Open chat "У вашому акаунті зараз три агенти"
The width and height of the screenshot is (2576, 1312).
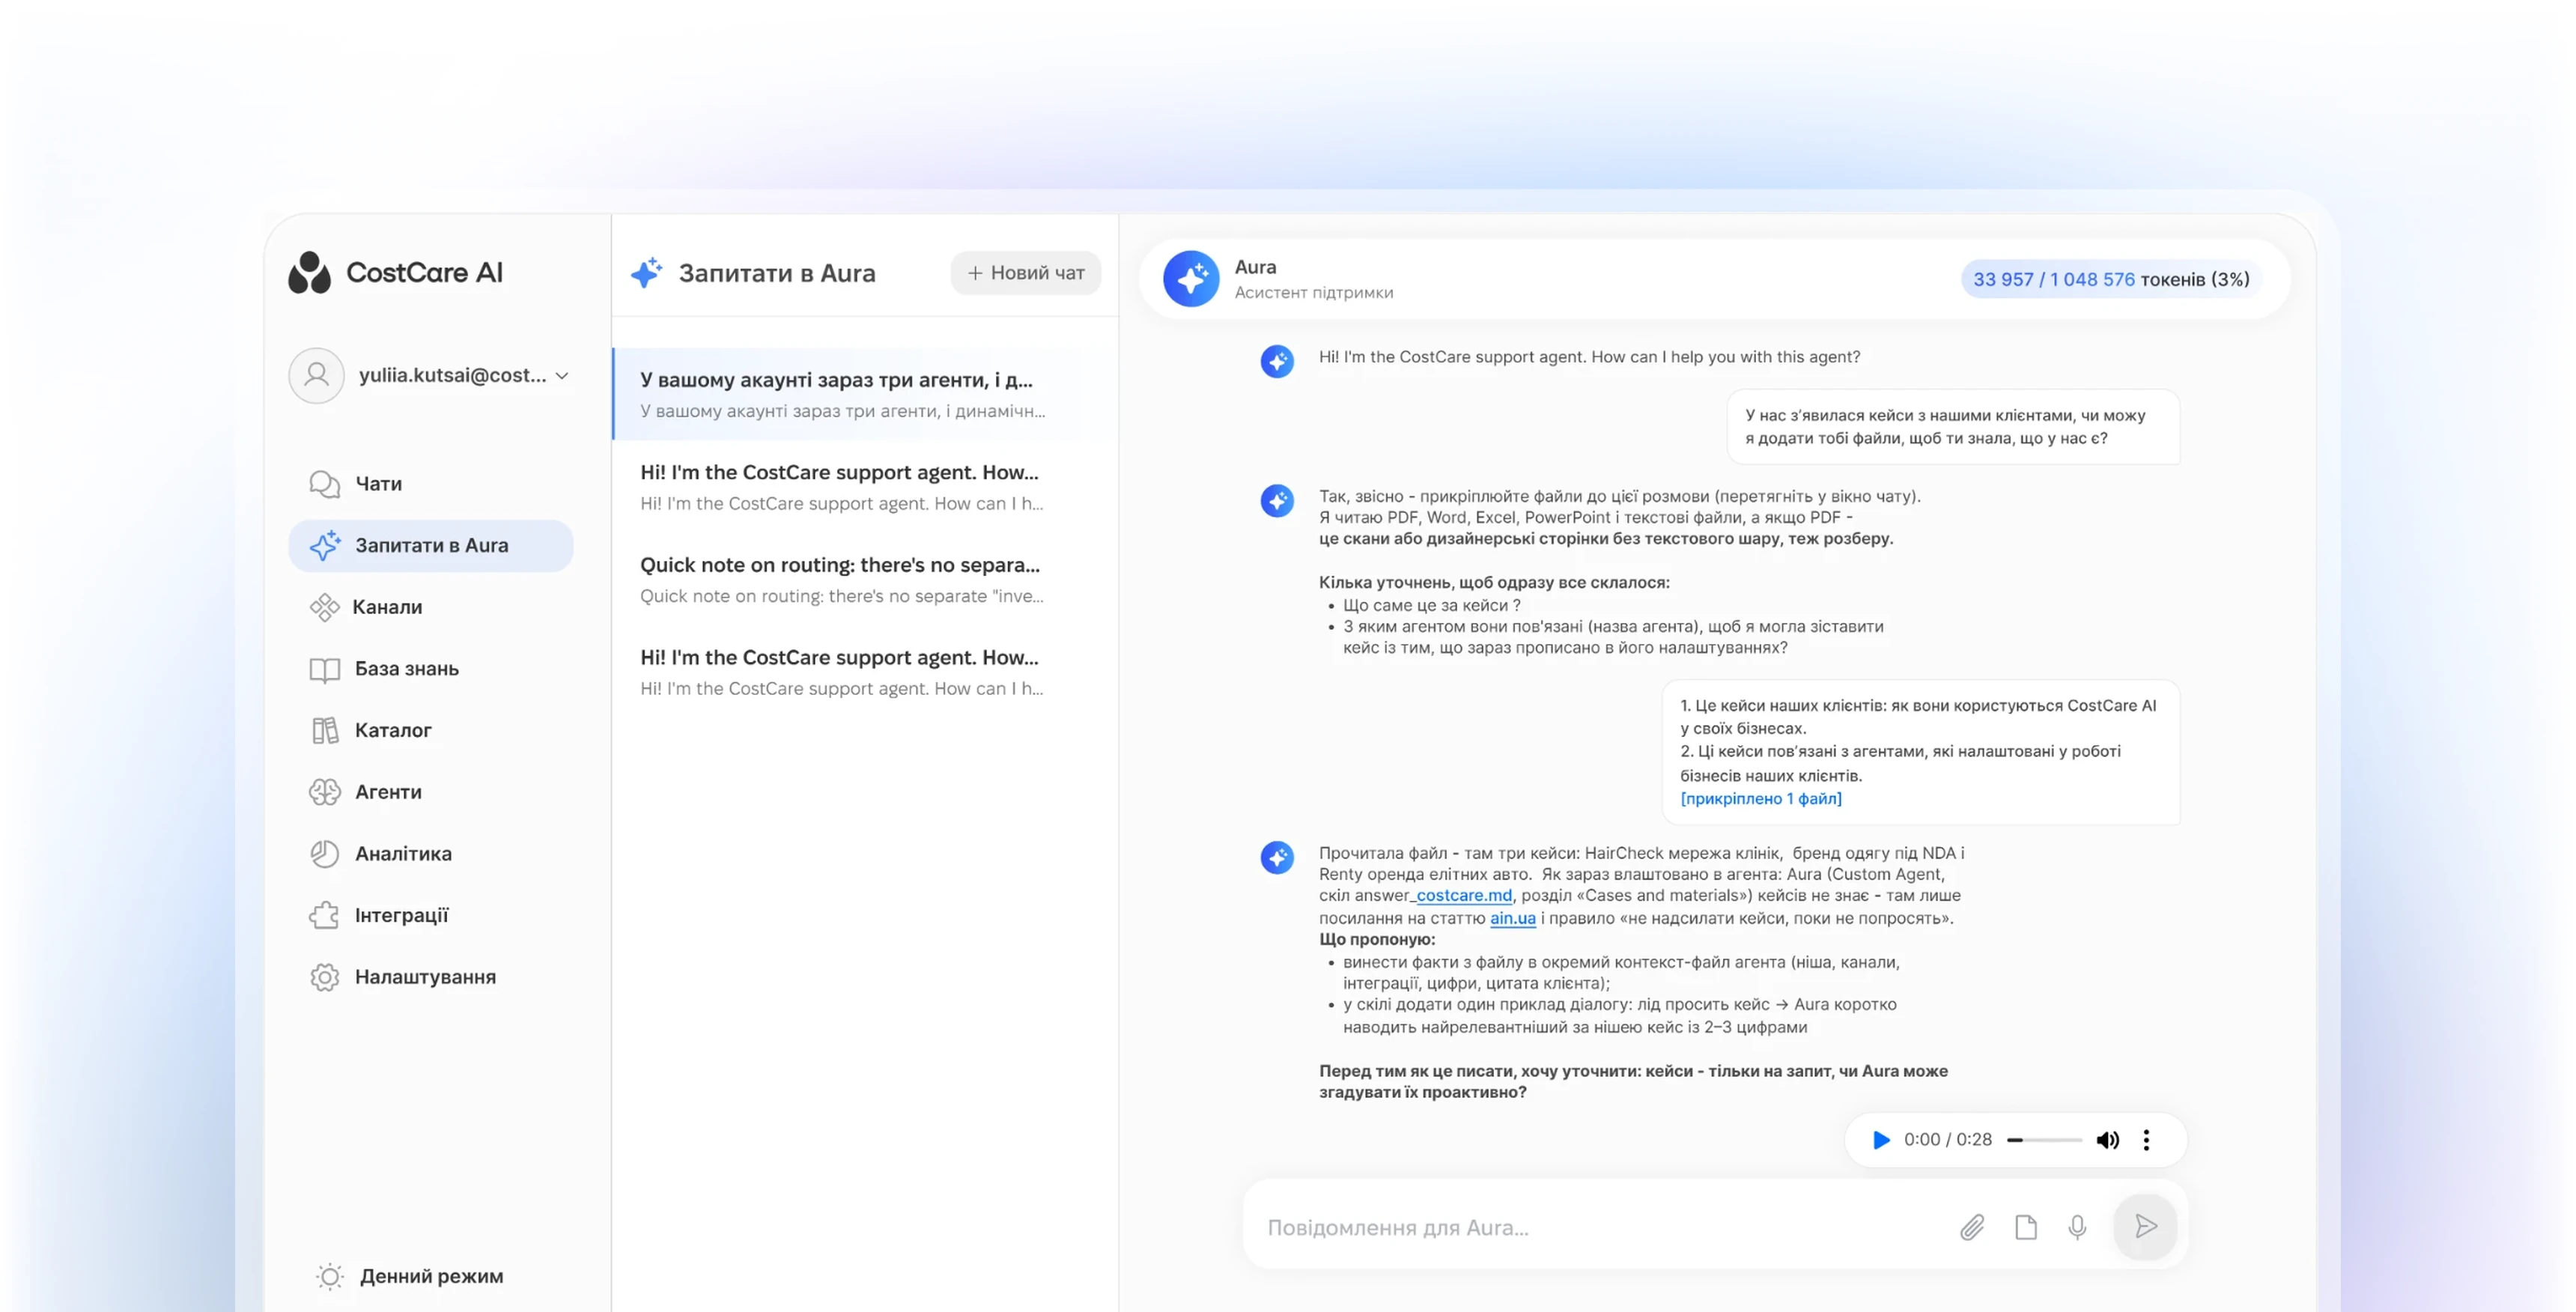click(865, 394)
